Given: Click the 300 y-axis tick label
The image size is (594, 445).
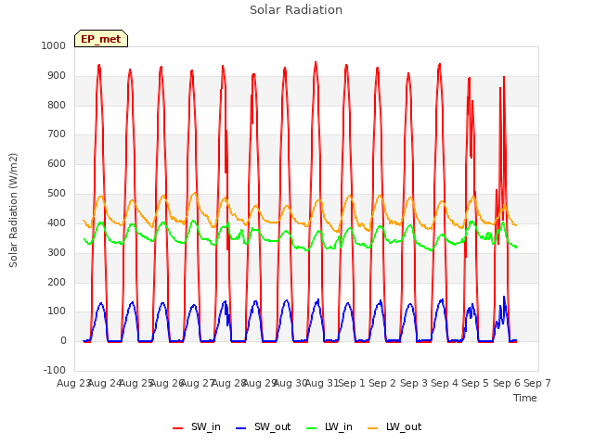Looking at the screenshot, I should [x=57, y=252].
